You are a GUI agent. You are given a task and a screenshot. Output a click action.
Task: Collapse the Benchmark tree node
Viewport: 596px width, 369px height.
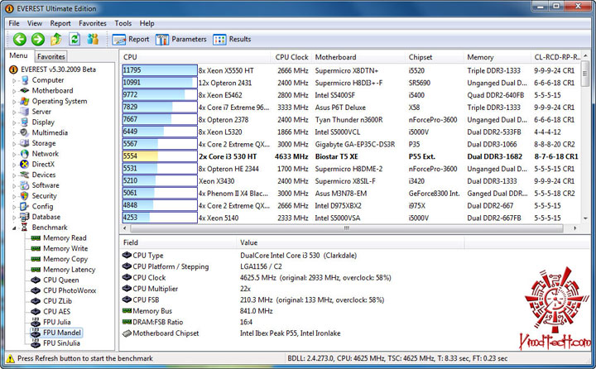click(x=14, y=228)
